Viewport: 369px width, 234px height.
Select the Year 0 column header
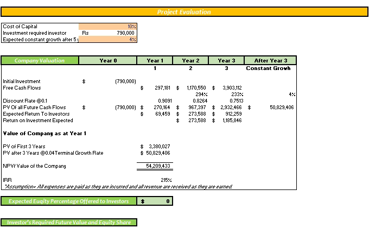(x=108, y=60)
